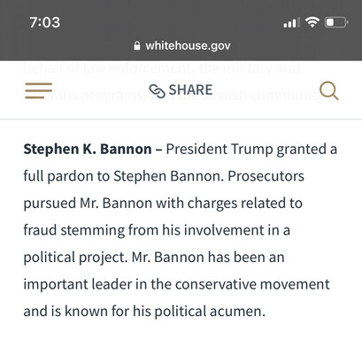362x347 pixels.
Task: Click the words 'President Trump' in the paragraph
Action: (x=220, y=150)
